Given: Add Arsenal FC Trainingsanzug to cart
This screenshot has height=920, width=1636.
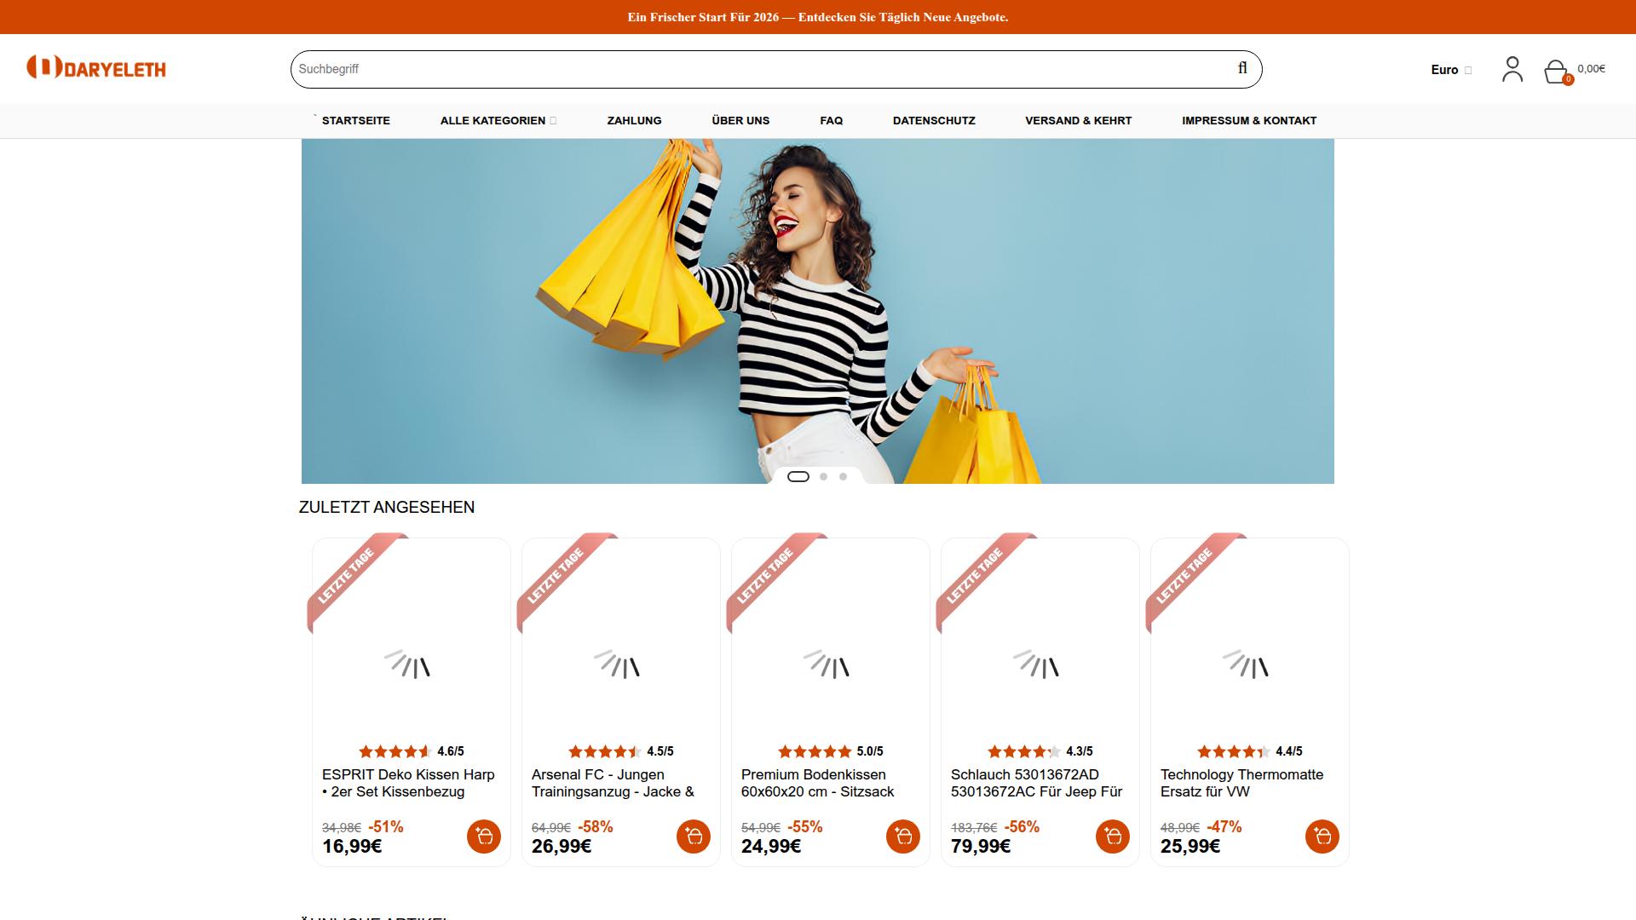Looking at the screenshot, I should click(x=693, y=837).
